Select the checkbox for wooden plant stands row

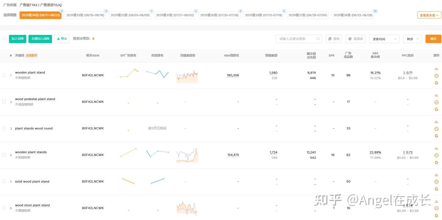[4, 155]
